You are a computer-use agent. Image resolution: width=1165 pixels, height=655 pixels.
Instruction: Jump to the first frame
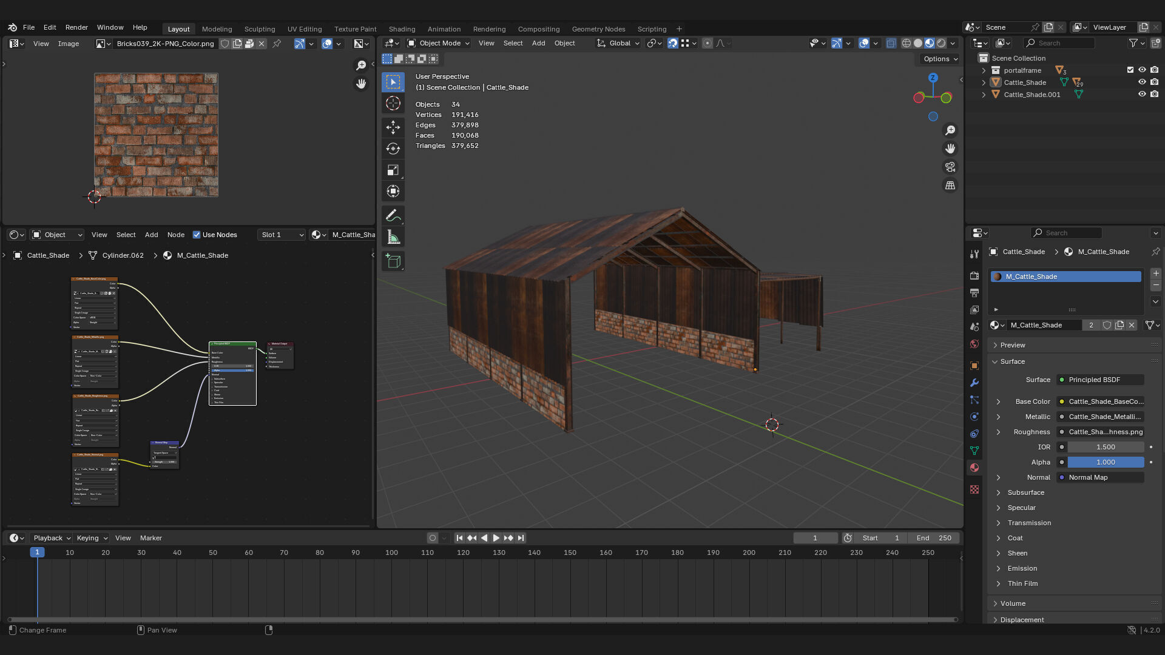[x=459, y=538]
